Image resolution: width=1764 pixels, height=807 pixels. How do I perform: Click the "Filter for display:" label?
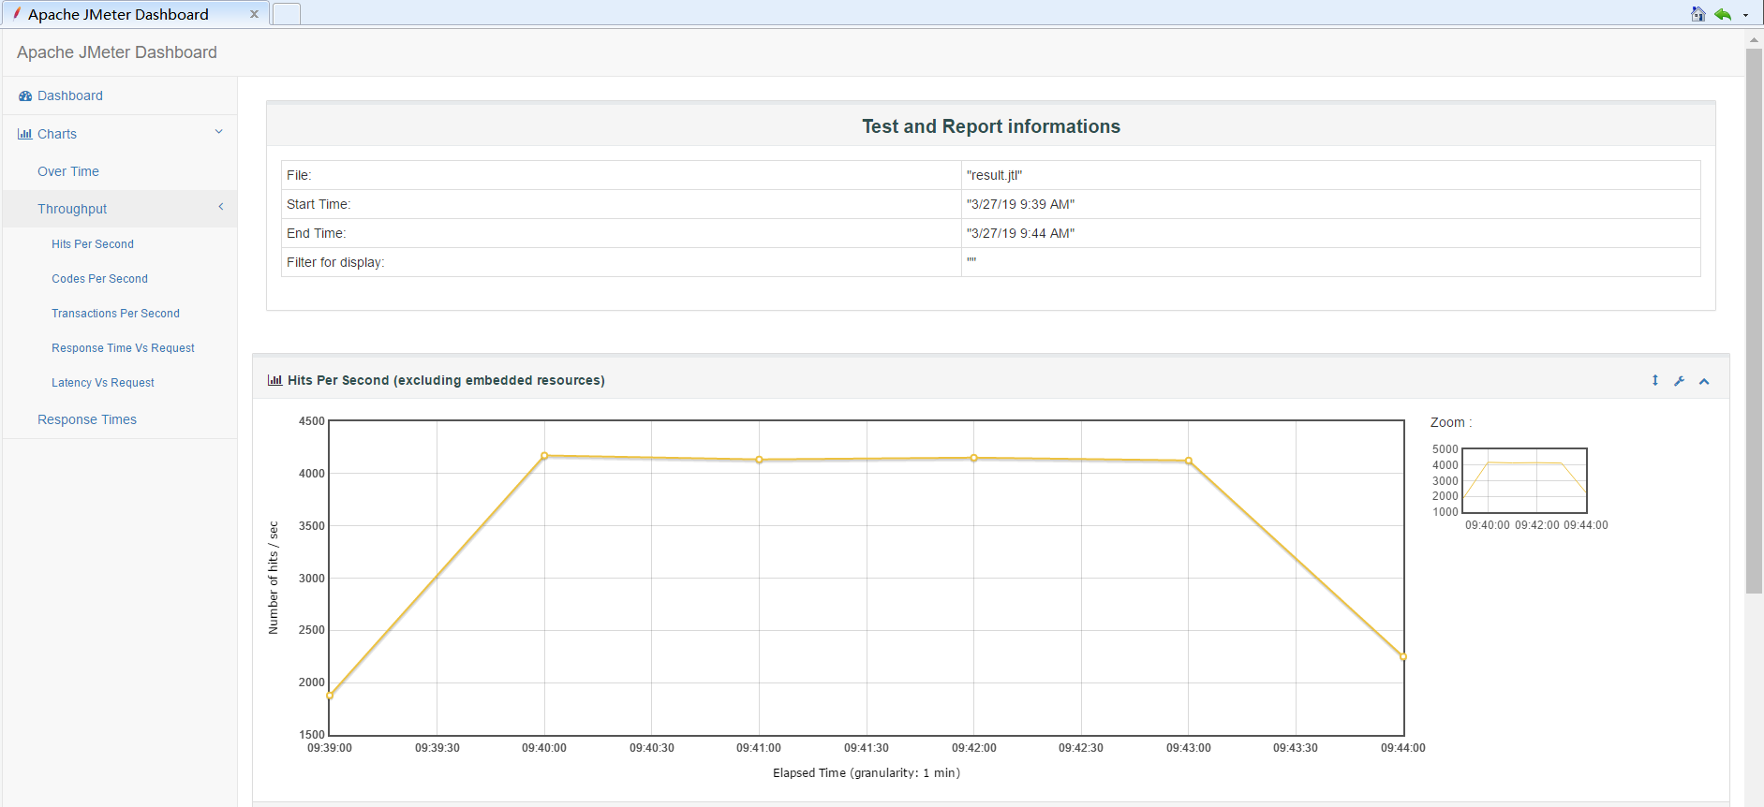[335, 262]
